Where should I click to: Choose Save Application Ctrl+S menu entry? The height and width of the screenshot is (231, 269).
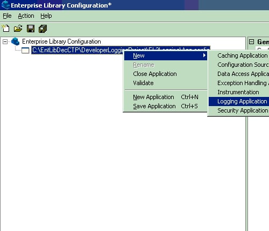tap(166, 106)
